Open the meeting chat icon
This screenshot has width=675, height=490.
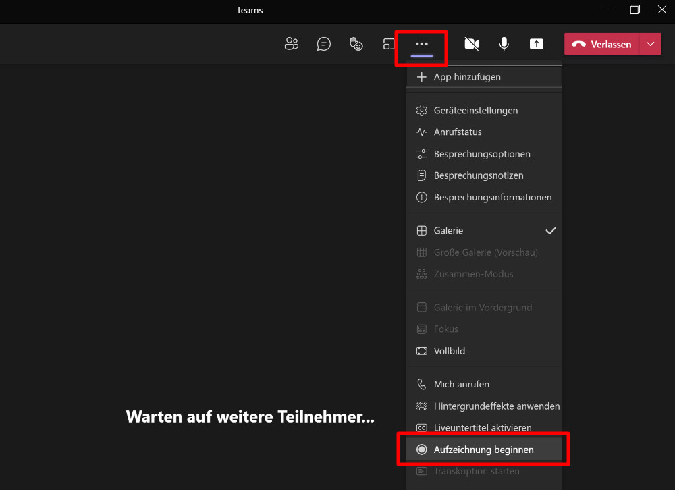tap(324, 44)
